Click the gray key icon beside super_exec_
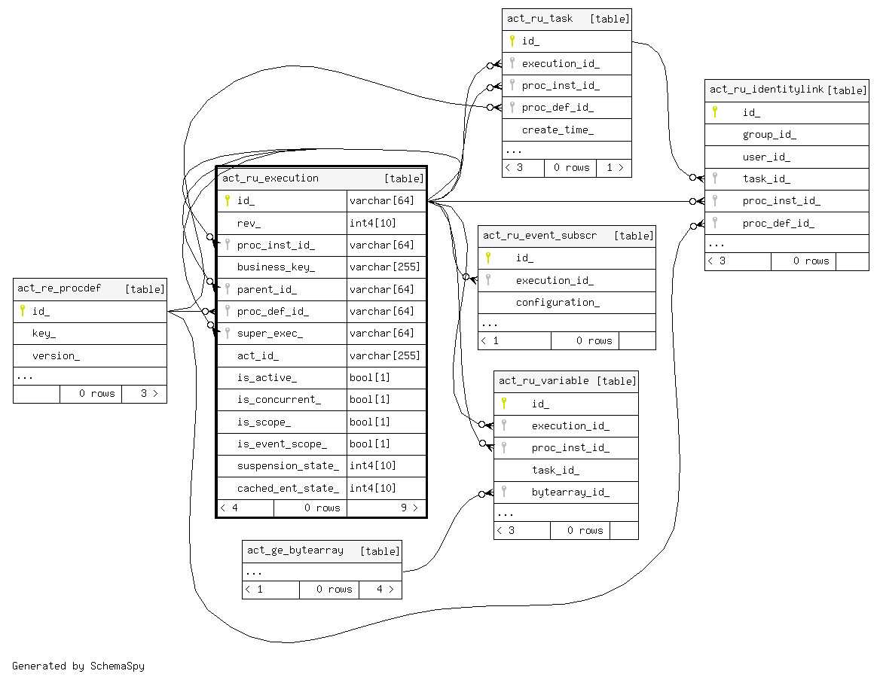 point(227,333)
